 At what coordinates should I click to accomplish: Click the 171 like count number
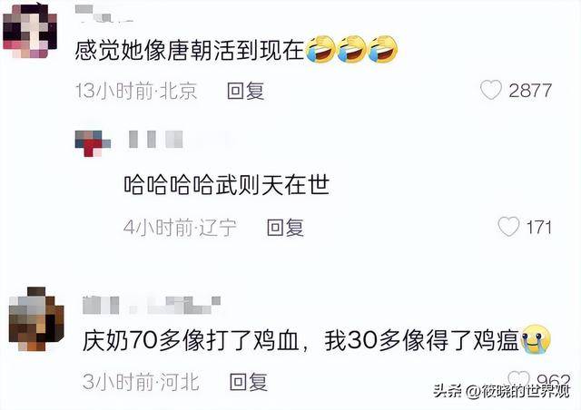pos(539,227)
